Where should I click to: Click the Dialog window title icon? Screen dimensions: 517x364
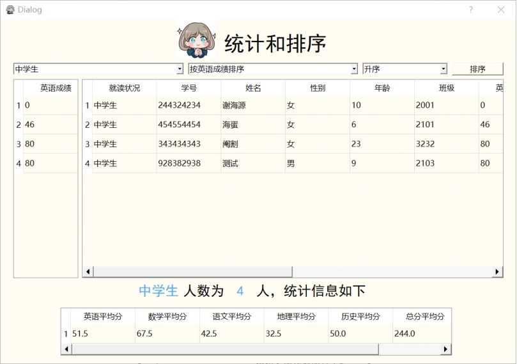click(x=10, y=10)
